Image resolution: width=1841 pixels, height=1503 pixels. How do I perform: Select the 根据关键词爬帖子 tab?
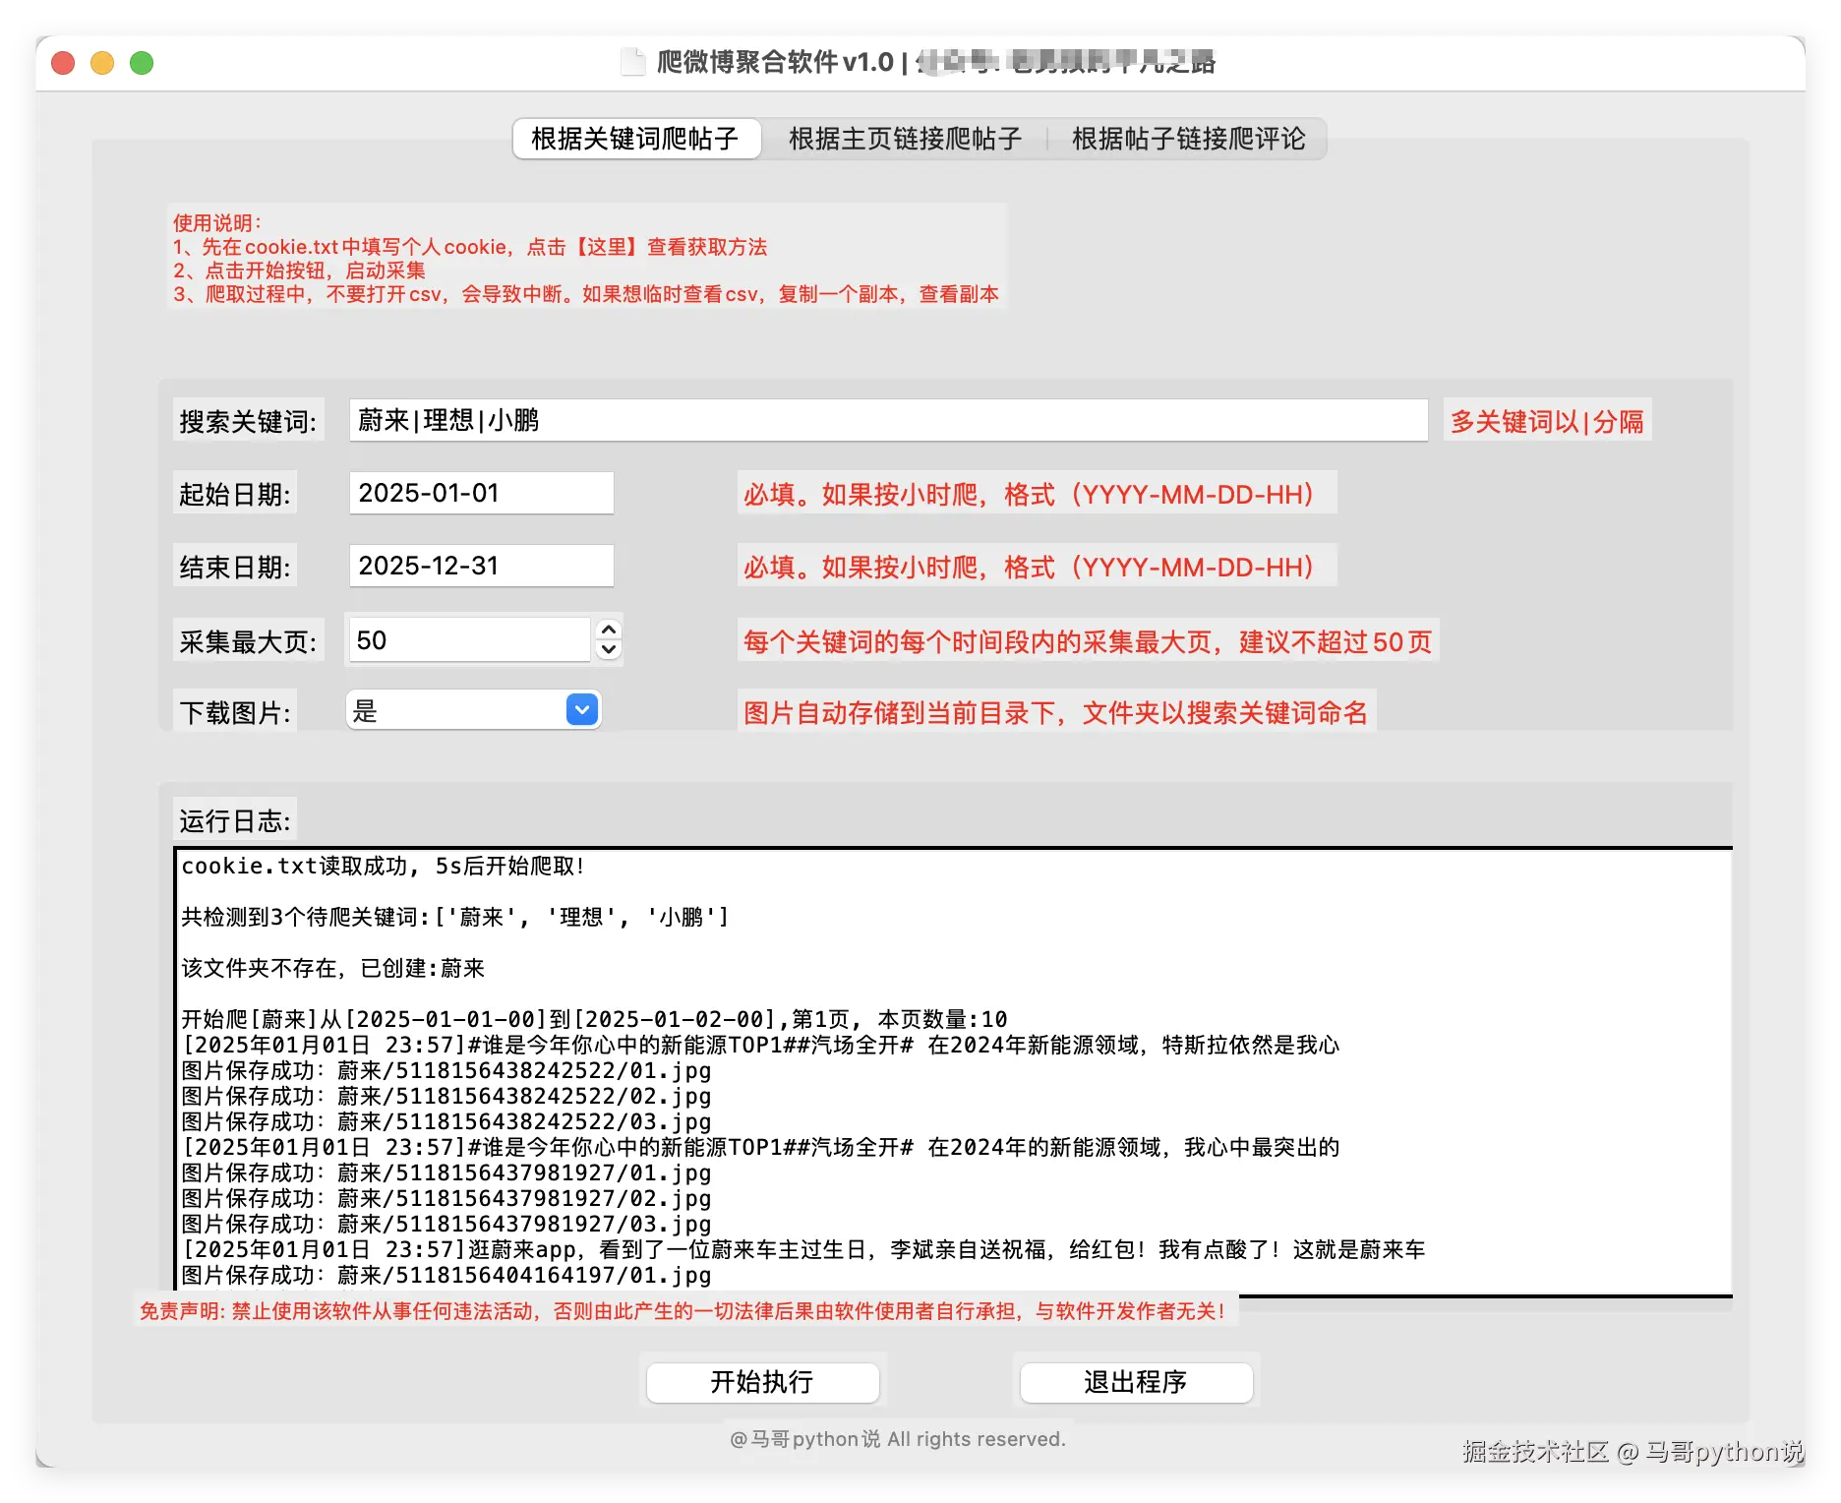[x=635, y=139]
